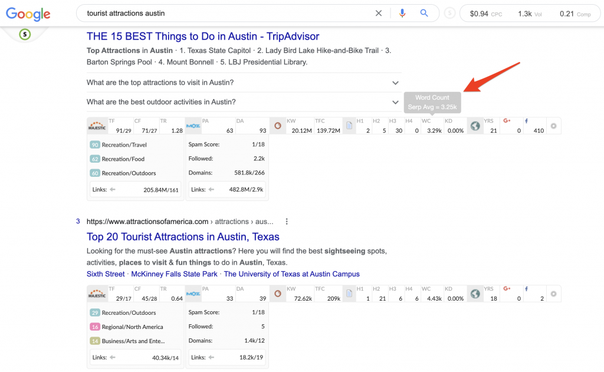Click Moz Links 482.8M/2.9k box

[x=227, y=189]
